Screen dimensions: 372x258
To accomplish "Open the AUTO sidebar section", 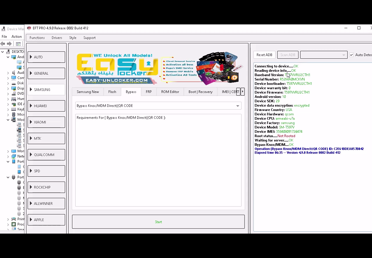I will pyautogui.click(x=46, y=57).
